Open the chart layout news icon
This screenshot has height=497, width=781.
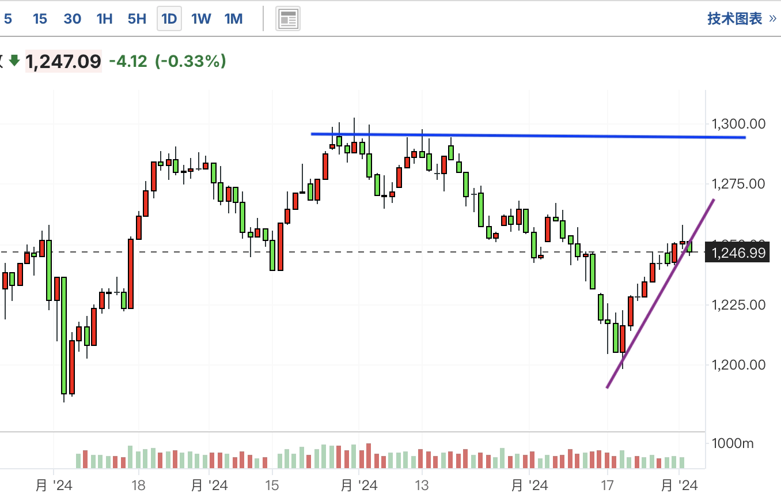pyautogui.click(x=288, y=19)
